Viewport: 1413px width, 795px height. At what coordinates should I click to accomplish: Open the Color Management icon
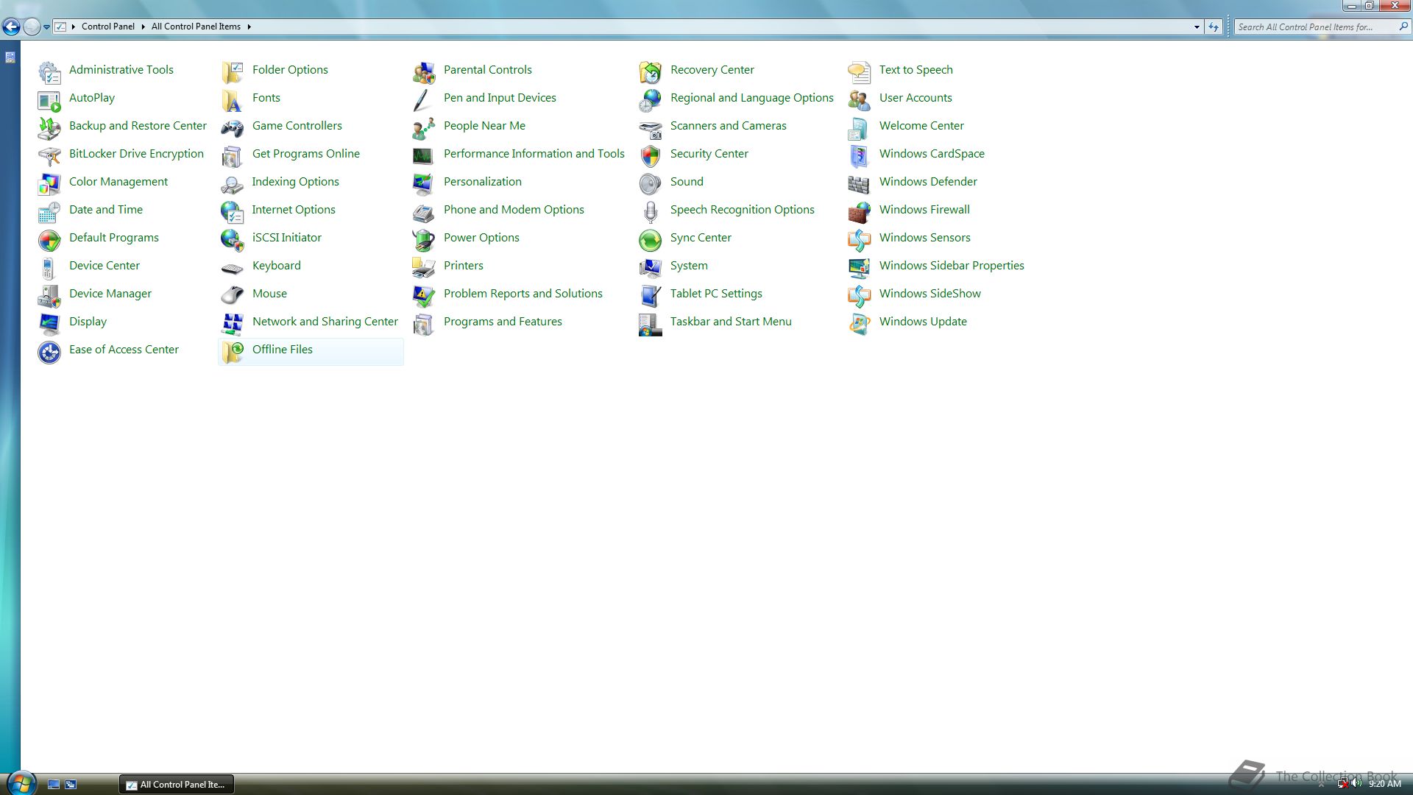click(x=49, y=183)
